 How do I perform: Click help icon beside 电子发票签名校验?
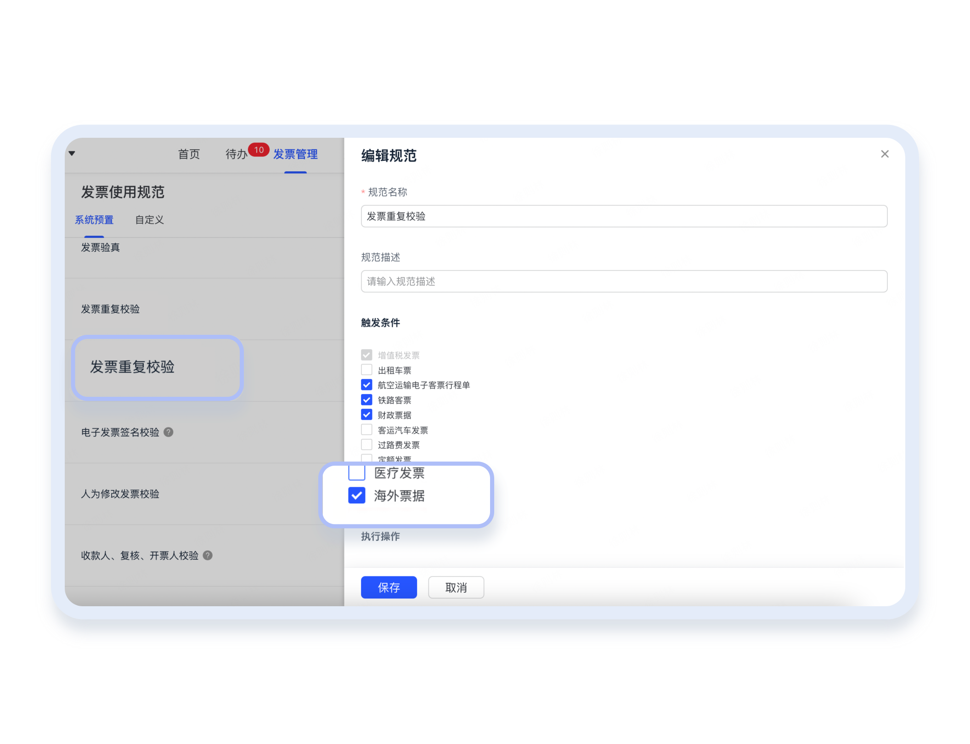tap(169, 432)
